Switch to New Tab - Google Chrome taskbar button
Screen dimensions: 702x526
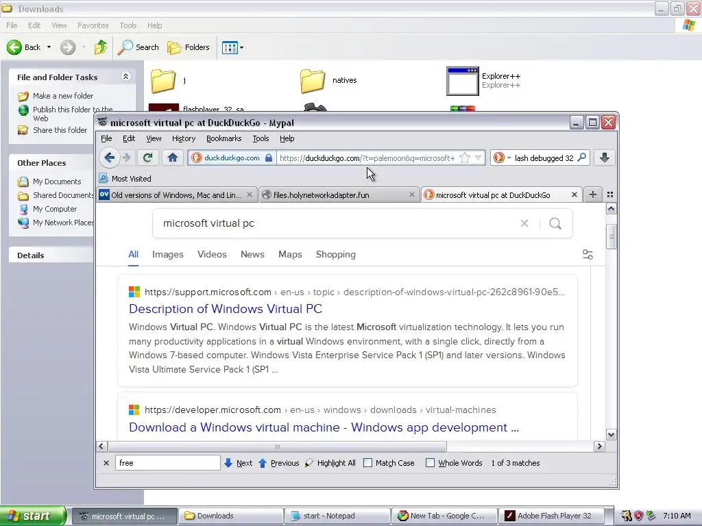coord(444,516)
